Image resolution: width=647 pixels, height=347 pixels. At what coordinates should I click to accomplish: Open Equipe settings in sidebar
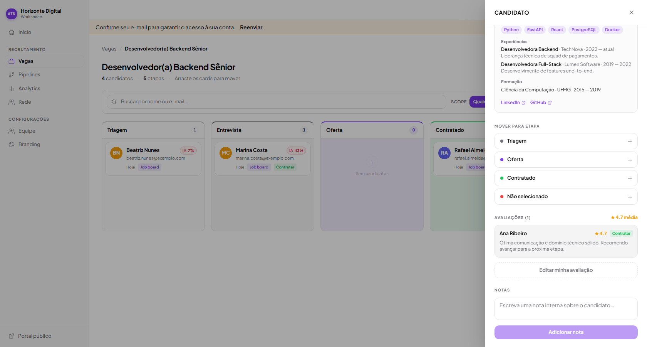click(44, 131)
